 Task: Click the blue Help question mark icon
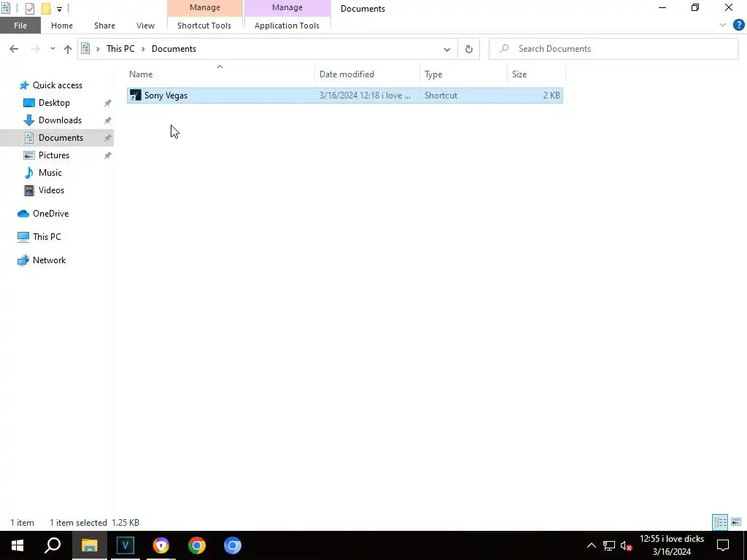738,26
